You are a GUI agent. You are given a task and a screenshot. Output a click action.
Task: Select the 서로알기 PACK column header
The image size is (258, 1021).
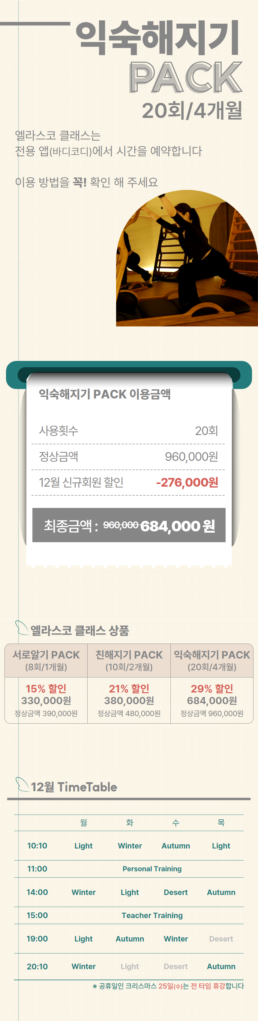pos(46,660)
